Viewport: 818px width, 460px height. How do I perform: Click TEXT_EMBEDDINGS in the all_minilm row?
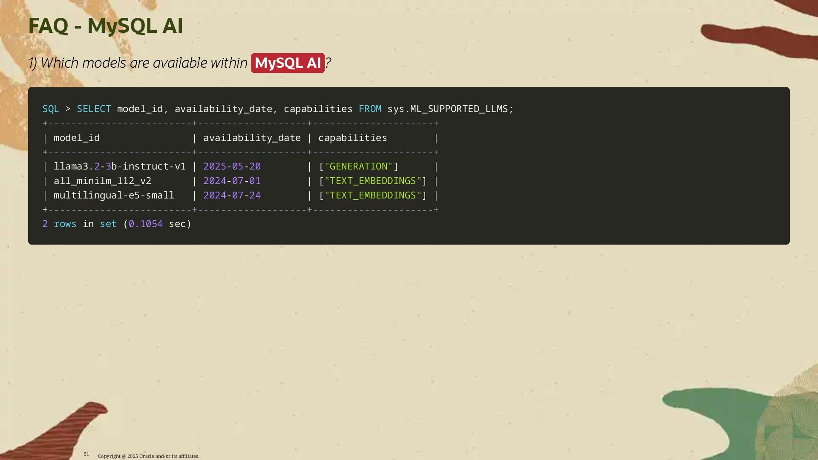[373, 181]
